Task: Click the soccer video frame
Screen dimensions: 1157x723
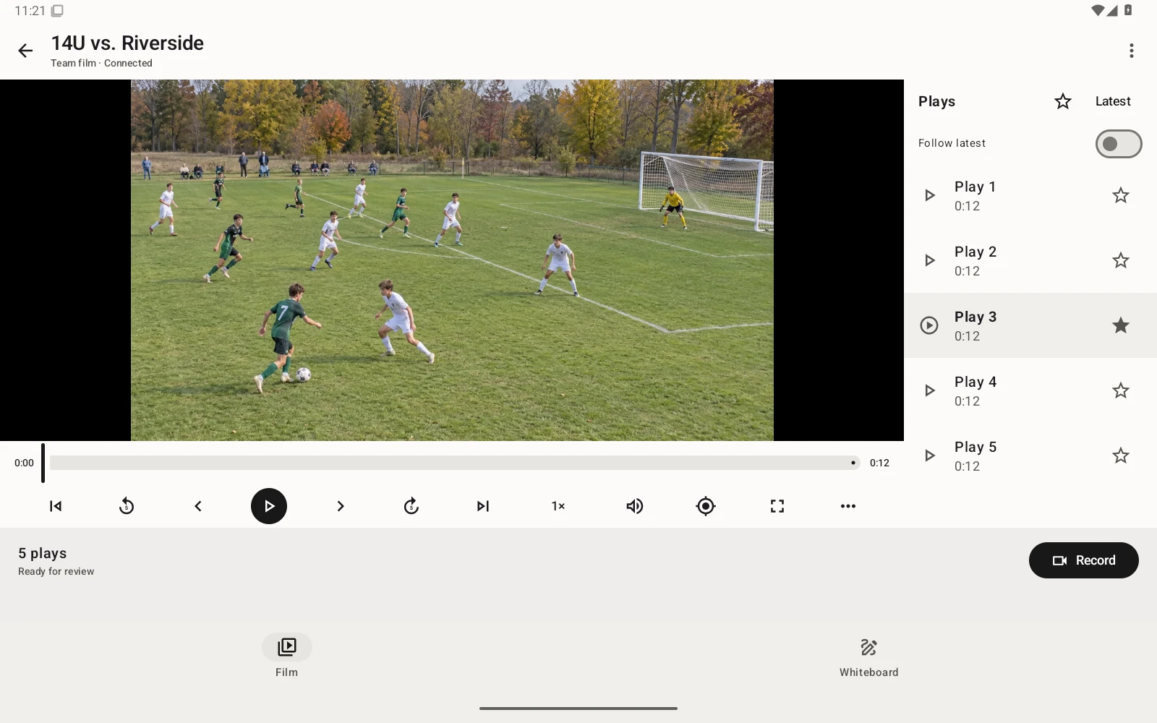Action: 452,260
